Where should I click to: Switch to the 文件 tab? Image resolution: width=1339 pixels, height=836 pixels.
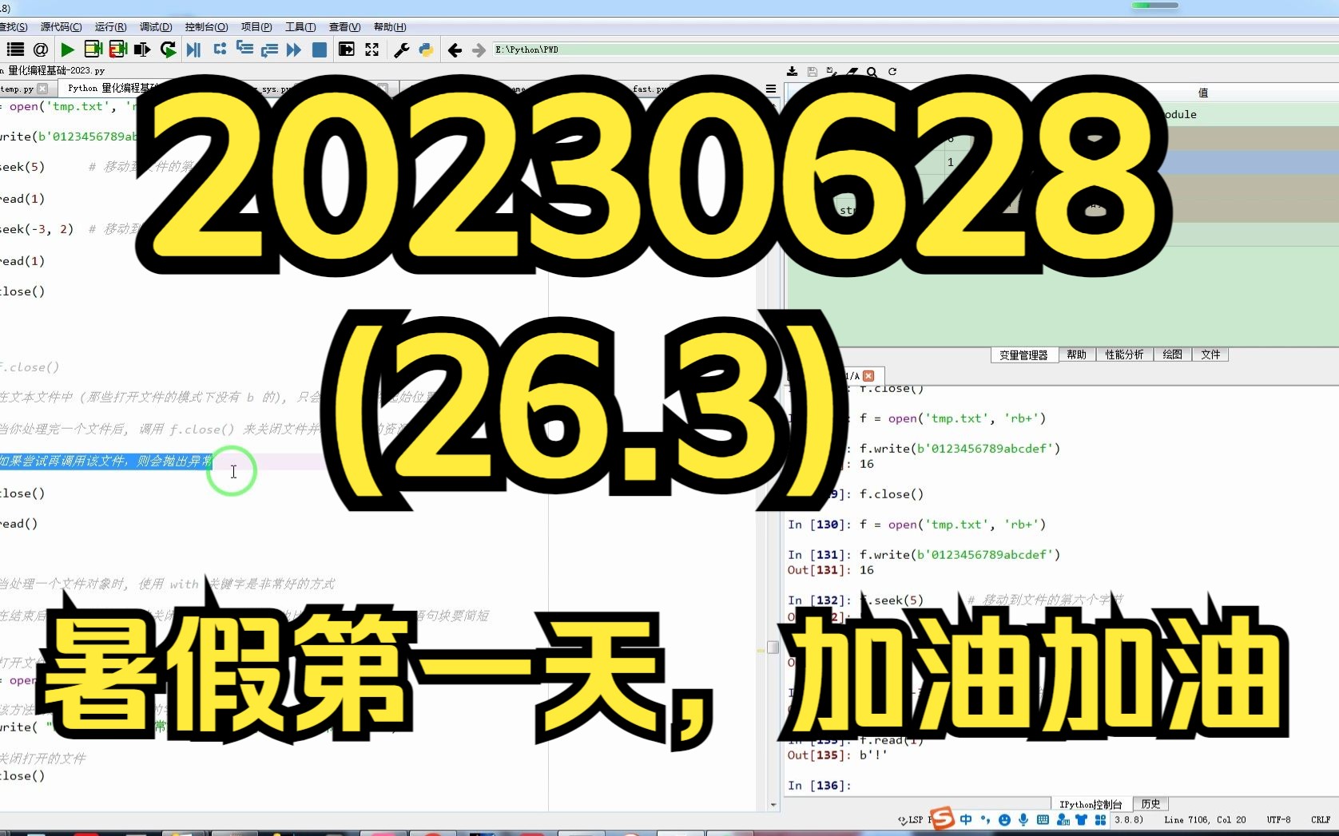(1210, 355)
